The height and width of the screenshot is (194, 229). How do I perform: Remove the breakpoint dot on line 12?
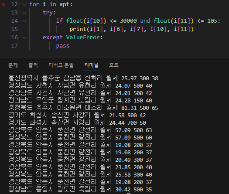(4, 4)
